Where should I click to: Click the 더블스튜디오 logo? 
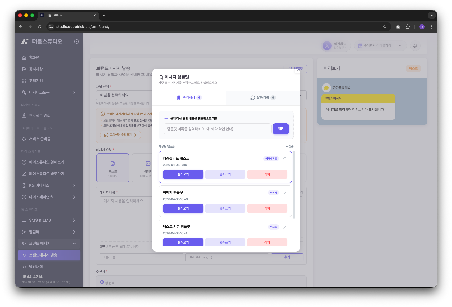pos(42,41)
